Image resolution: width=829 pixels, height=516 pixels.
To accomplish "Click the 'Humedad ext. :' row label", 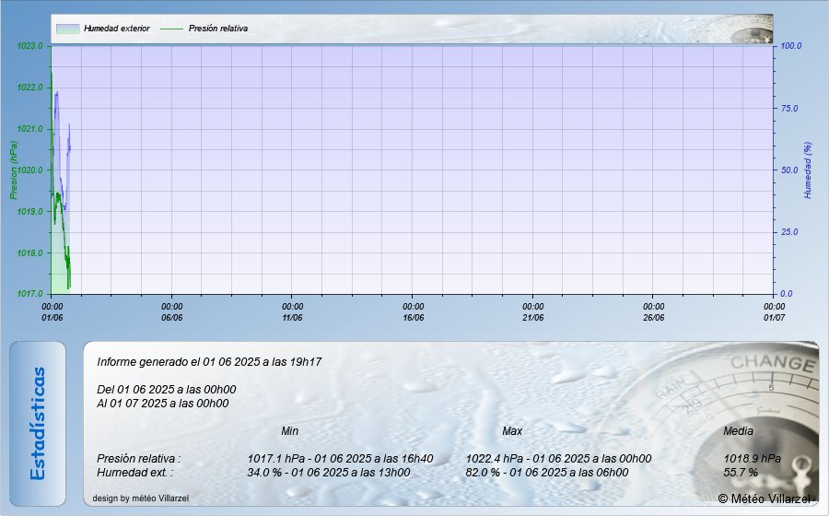I will pyautogui.click(x=134, y=473).
